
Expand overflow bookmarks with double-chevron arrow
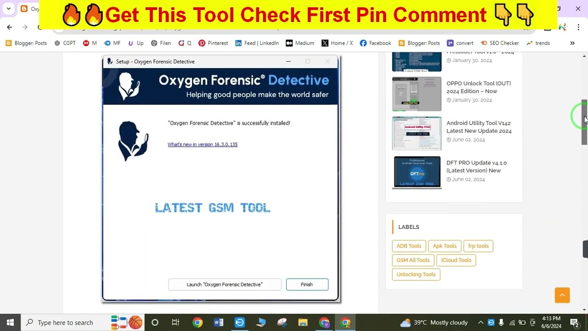(572, 43)
